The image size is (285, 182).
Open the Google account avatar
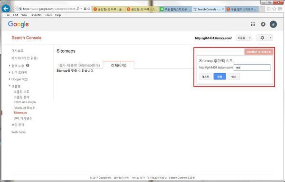(x=273, y=24)
